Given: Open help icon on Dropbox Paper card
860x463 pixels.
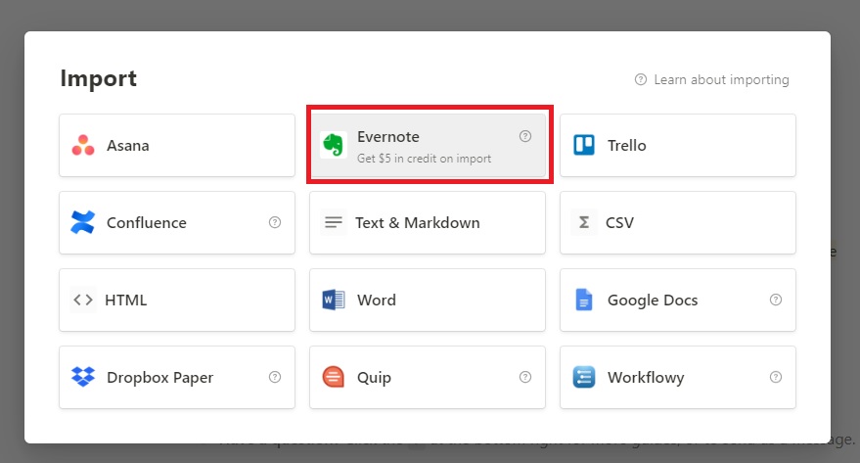Looking at the screenshot, I should tap(275, 377).
